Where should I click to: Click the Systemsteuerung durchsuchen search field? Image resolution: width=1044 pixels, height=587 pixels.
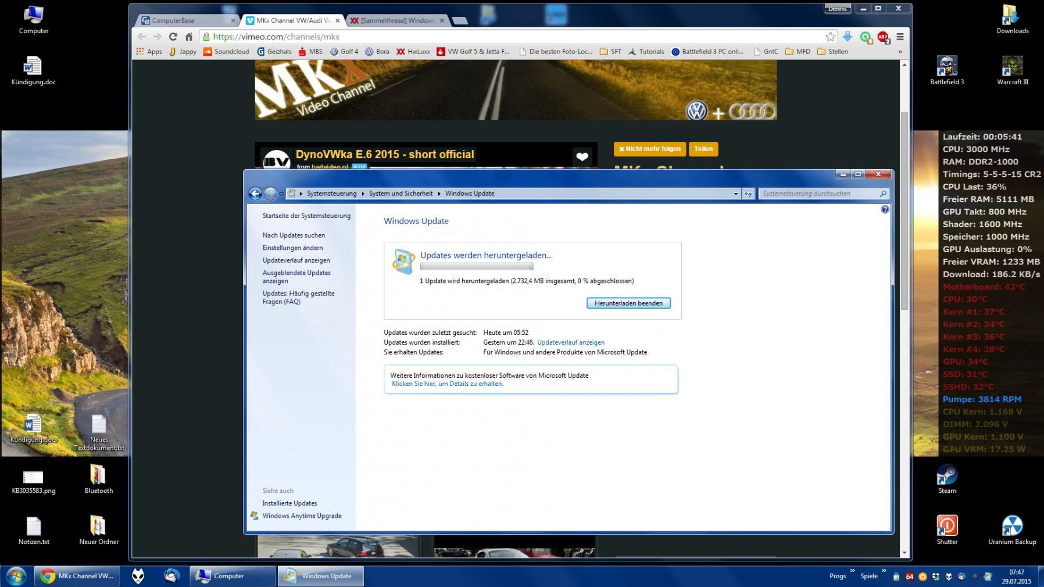click(x=824, y=194)
